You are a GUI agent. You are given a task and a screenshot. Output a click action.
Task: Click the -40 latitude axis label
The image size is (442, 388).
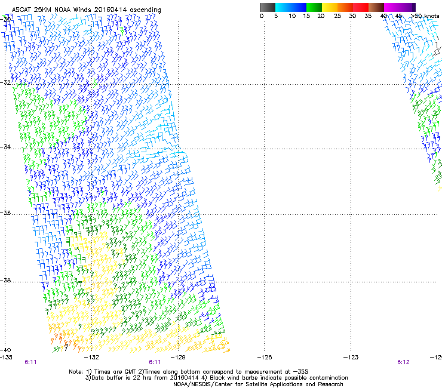coord(5,350)
